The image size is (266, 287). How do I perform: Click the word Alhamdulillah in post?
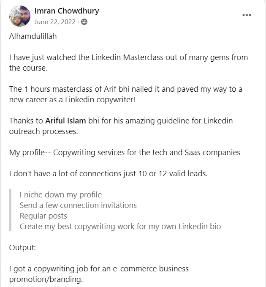33,36
